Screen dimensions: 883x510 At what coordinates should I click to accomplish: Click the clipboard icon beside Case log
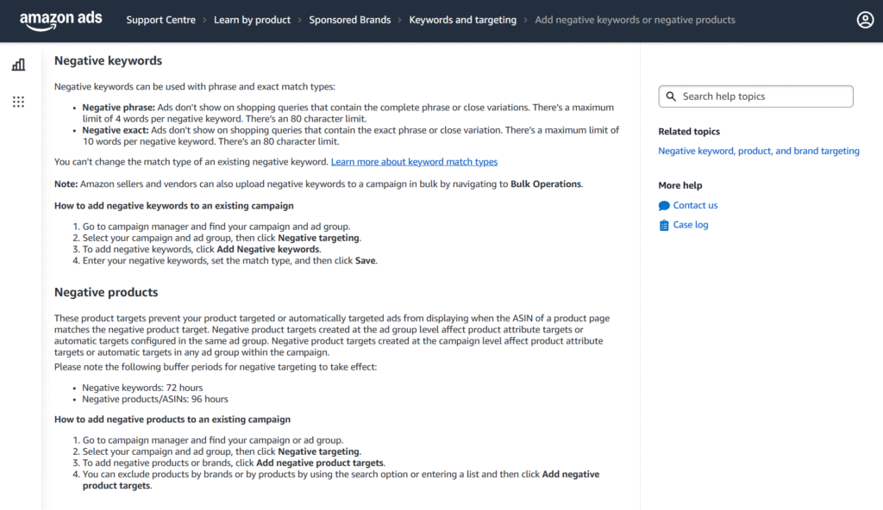click(664, 225)
